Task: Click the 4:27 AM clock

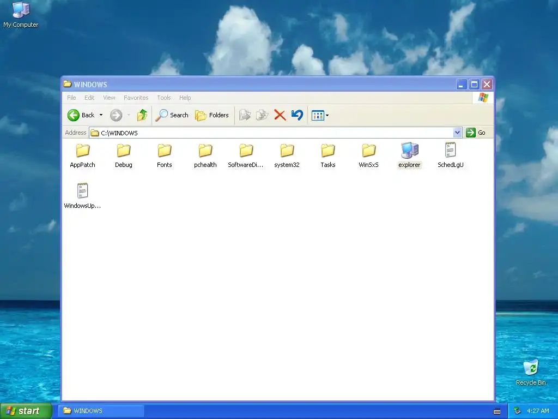Action: pos(538,411)
